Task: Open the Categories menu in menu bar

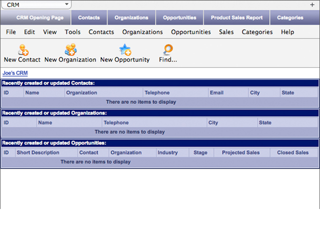Action: coord(257,32)
